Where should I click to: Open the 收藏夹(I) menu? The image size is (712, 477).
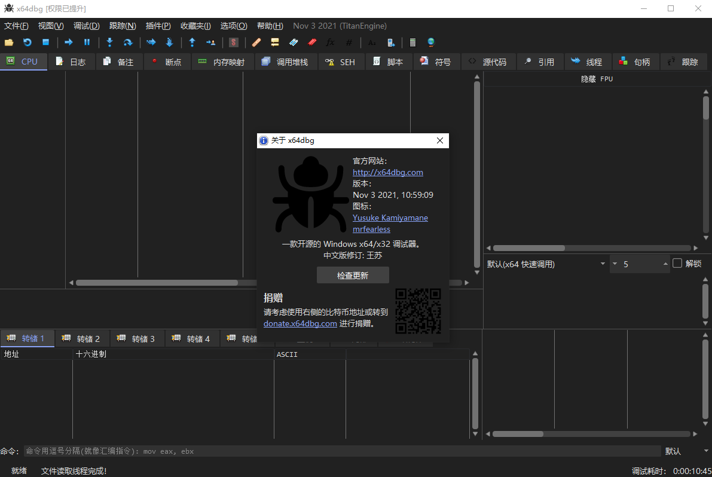(x=195, y=26)
